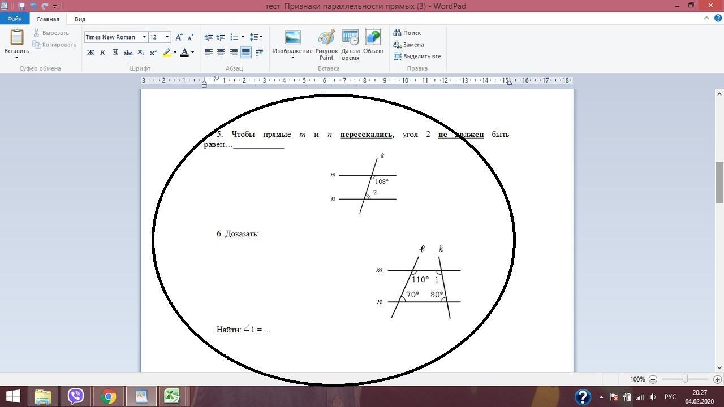Click the vertical scrollbar thumb
The width and height of the screenshot is (724, 407).
click(x=719, y=183)
